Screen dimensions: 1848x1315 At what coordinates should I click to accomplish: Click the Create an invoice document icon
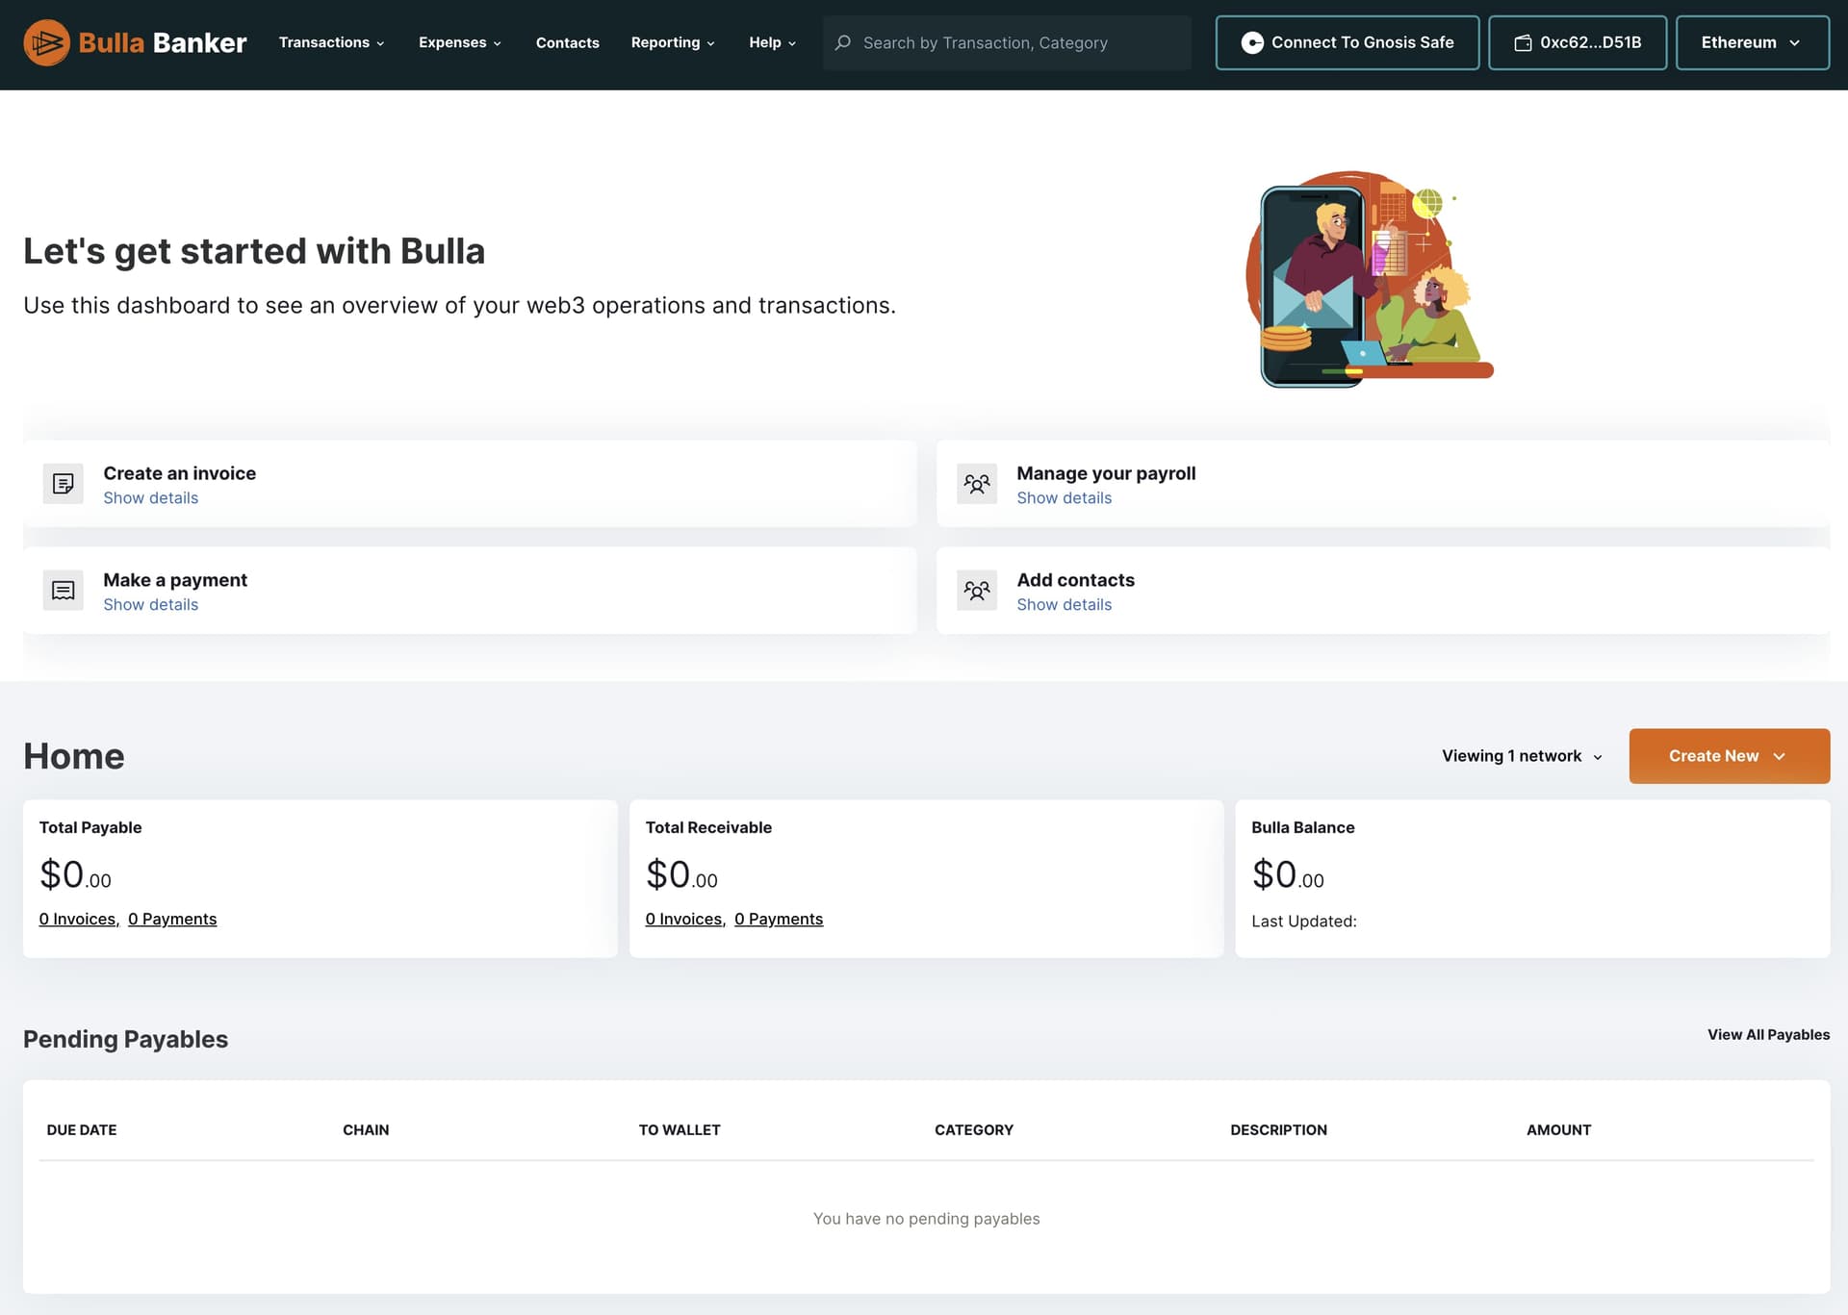(63, 484)
